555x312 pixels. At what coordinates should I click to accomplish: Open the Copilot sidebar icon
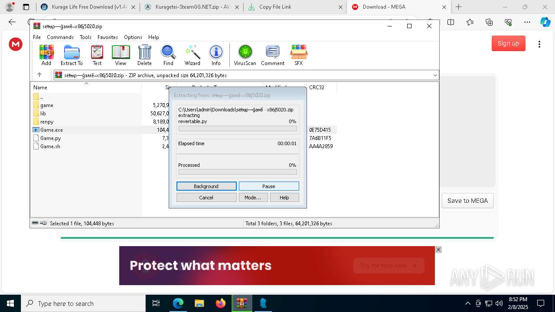coord(545,22)
